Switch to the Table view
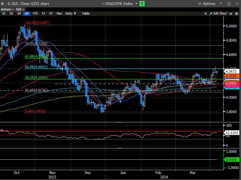Viewport: 241px width, 180px height. [x=86, y=13]
